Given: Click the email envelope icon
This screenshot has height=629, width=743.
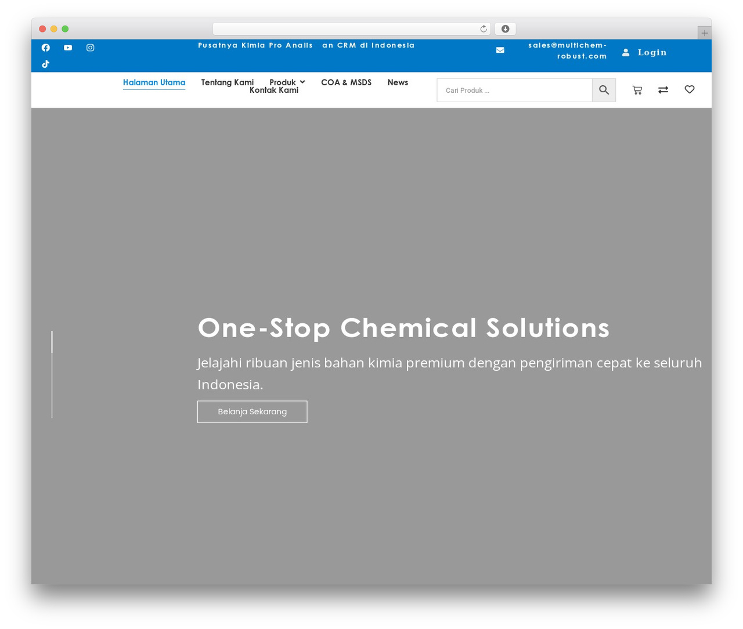Looking at the screenshot, I should tap(500, 50).
